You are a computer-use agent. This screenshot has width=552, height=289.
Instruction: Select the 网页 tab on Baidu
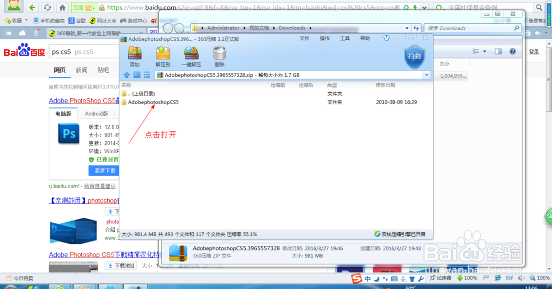[x=60, y=70]
